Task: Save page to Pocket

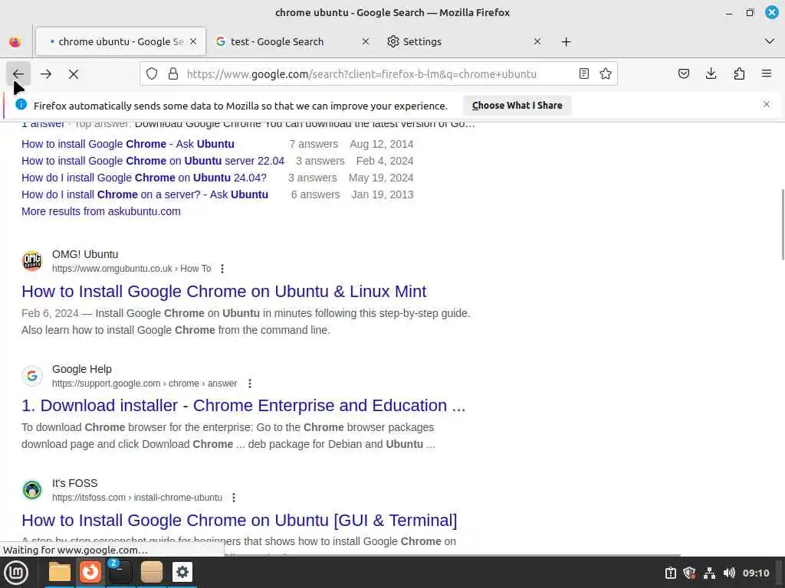Action: coord(683,74)
